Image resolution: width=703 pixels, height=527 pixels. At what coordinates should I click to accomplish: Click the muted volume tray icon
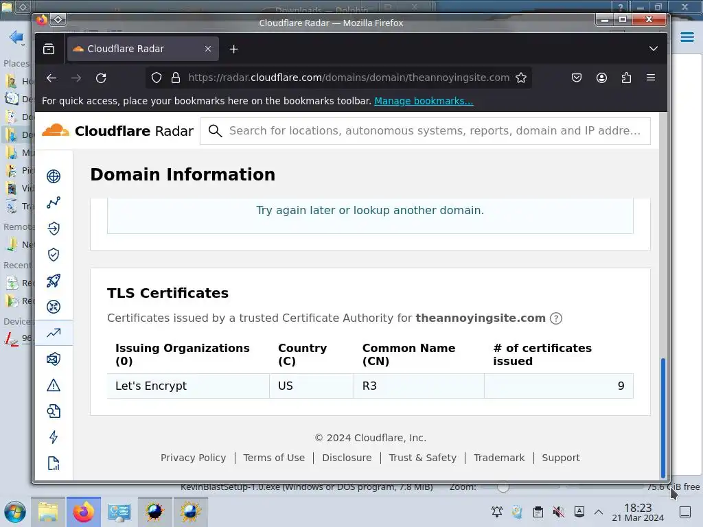tap(559, 512)
